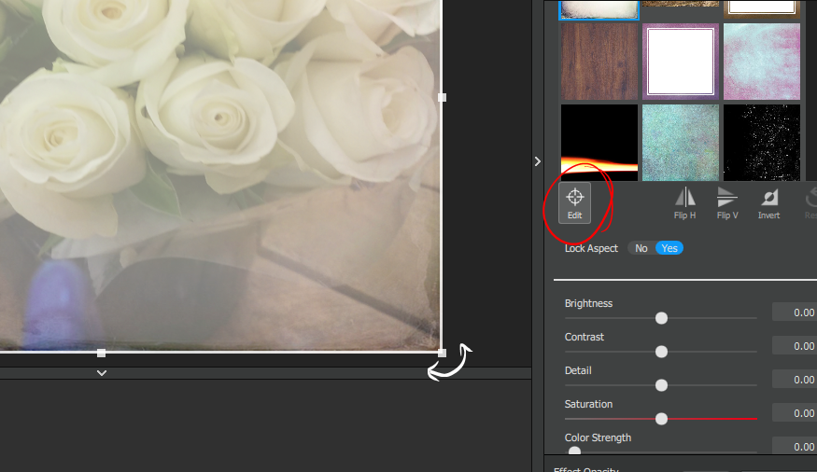817x472 pixels.
Task: Flip the texture vertically with Flip V
Action: click(x=727, y=201)
